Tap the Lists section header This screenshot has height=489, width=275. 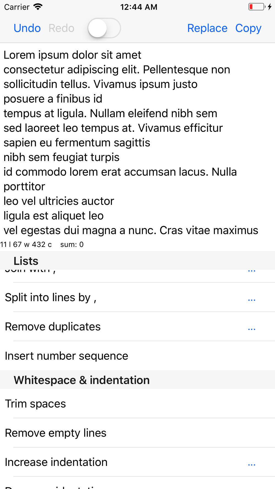click(137, 260)
